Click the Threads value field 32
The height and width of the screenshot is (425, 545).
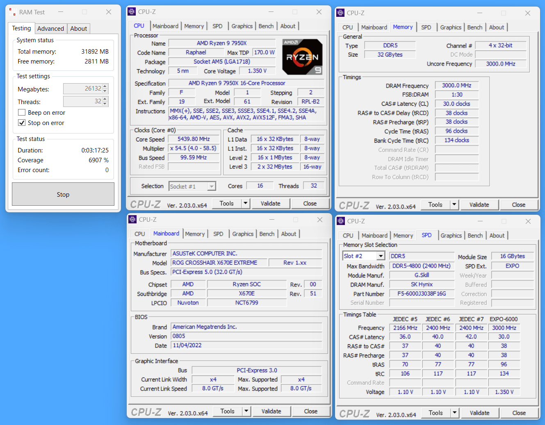[x=82, y=101]
